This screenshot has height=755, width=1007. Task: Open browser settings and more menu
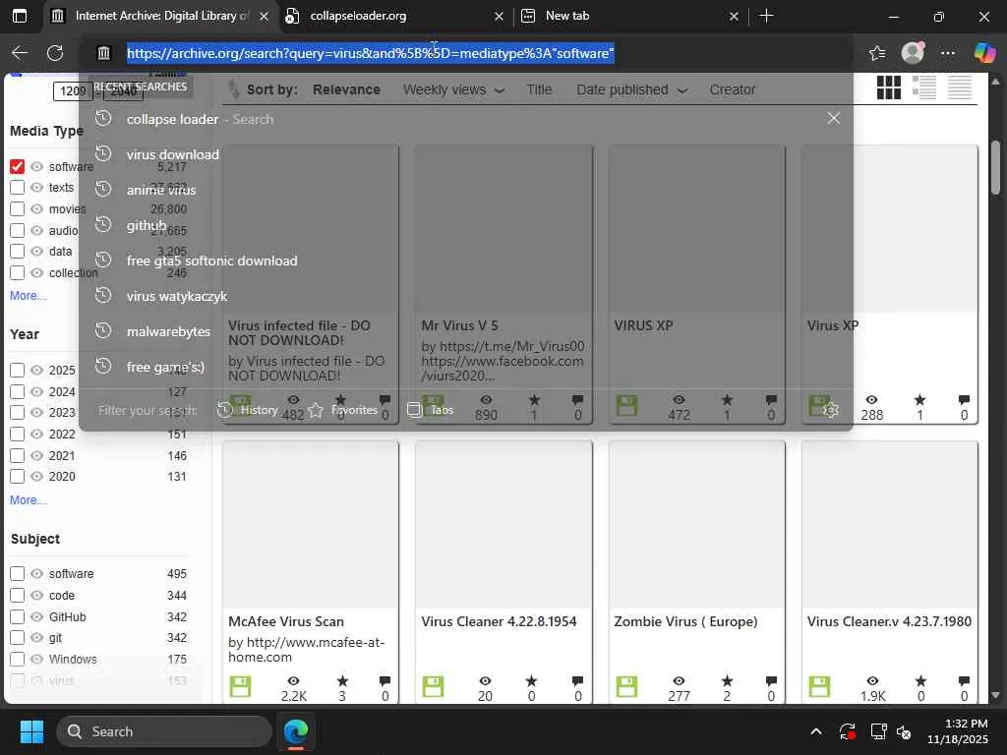coord(948,53)
